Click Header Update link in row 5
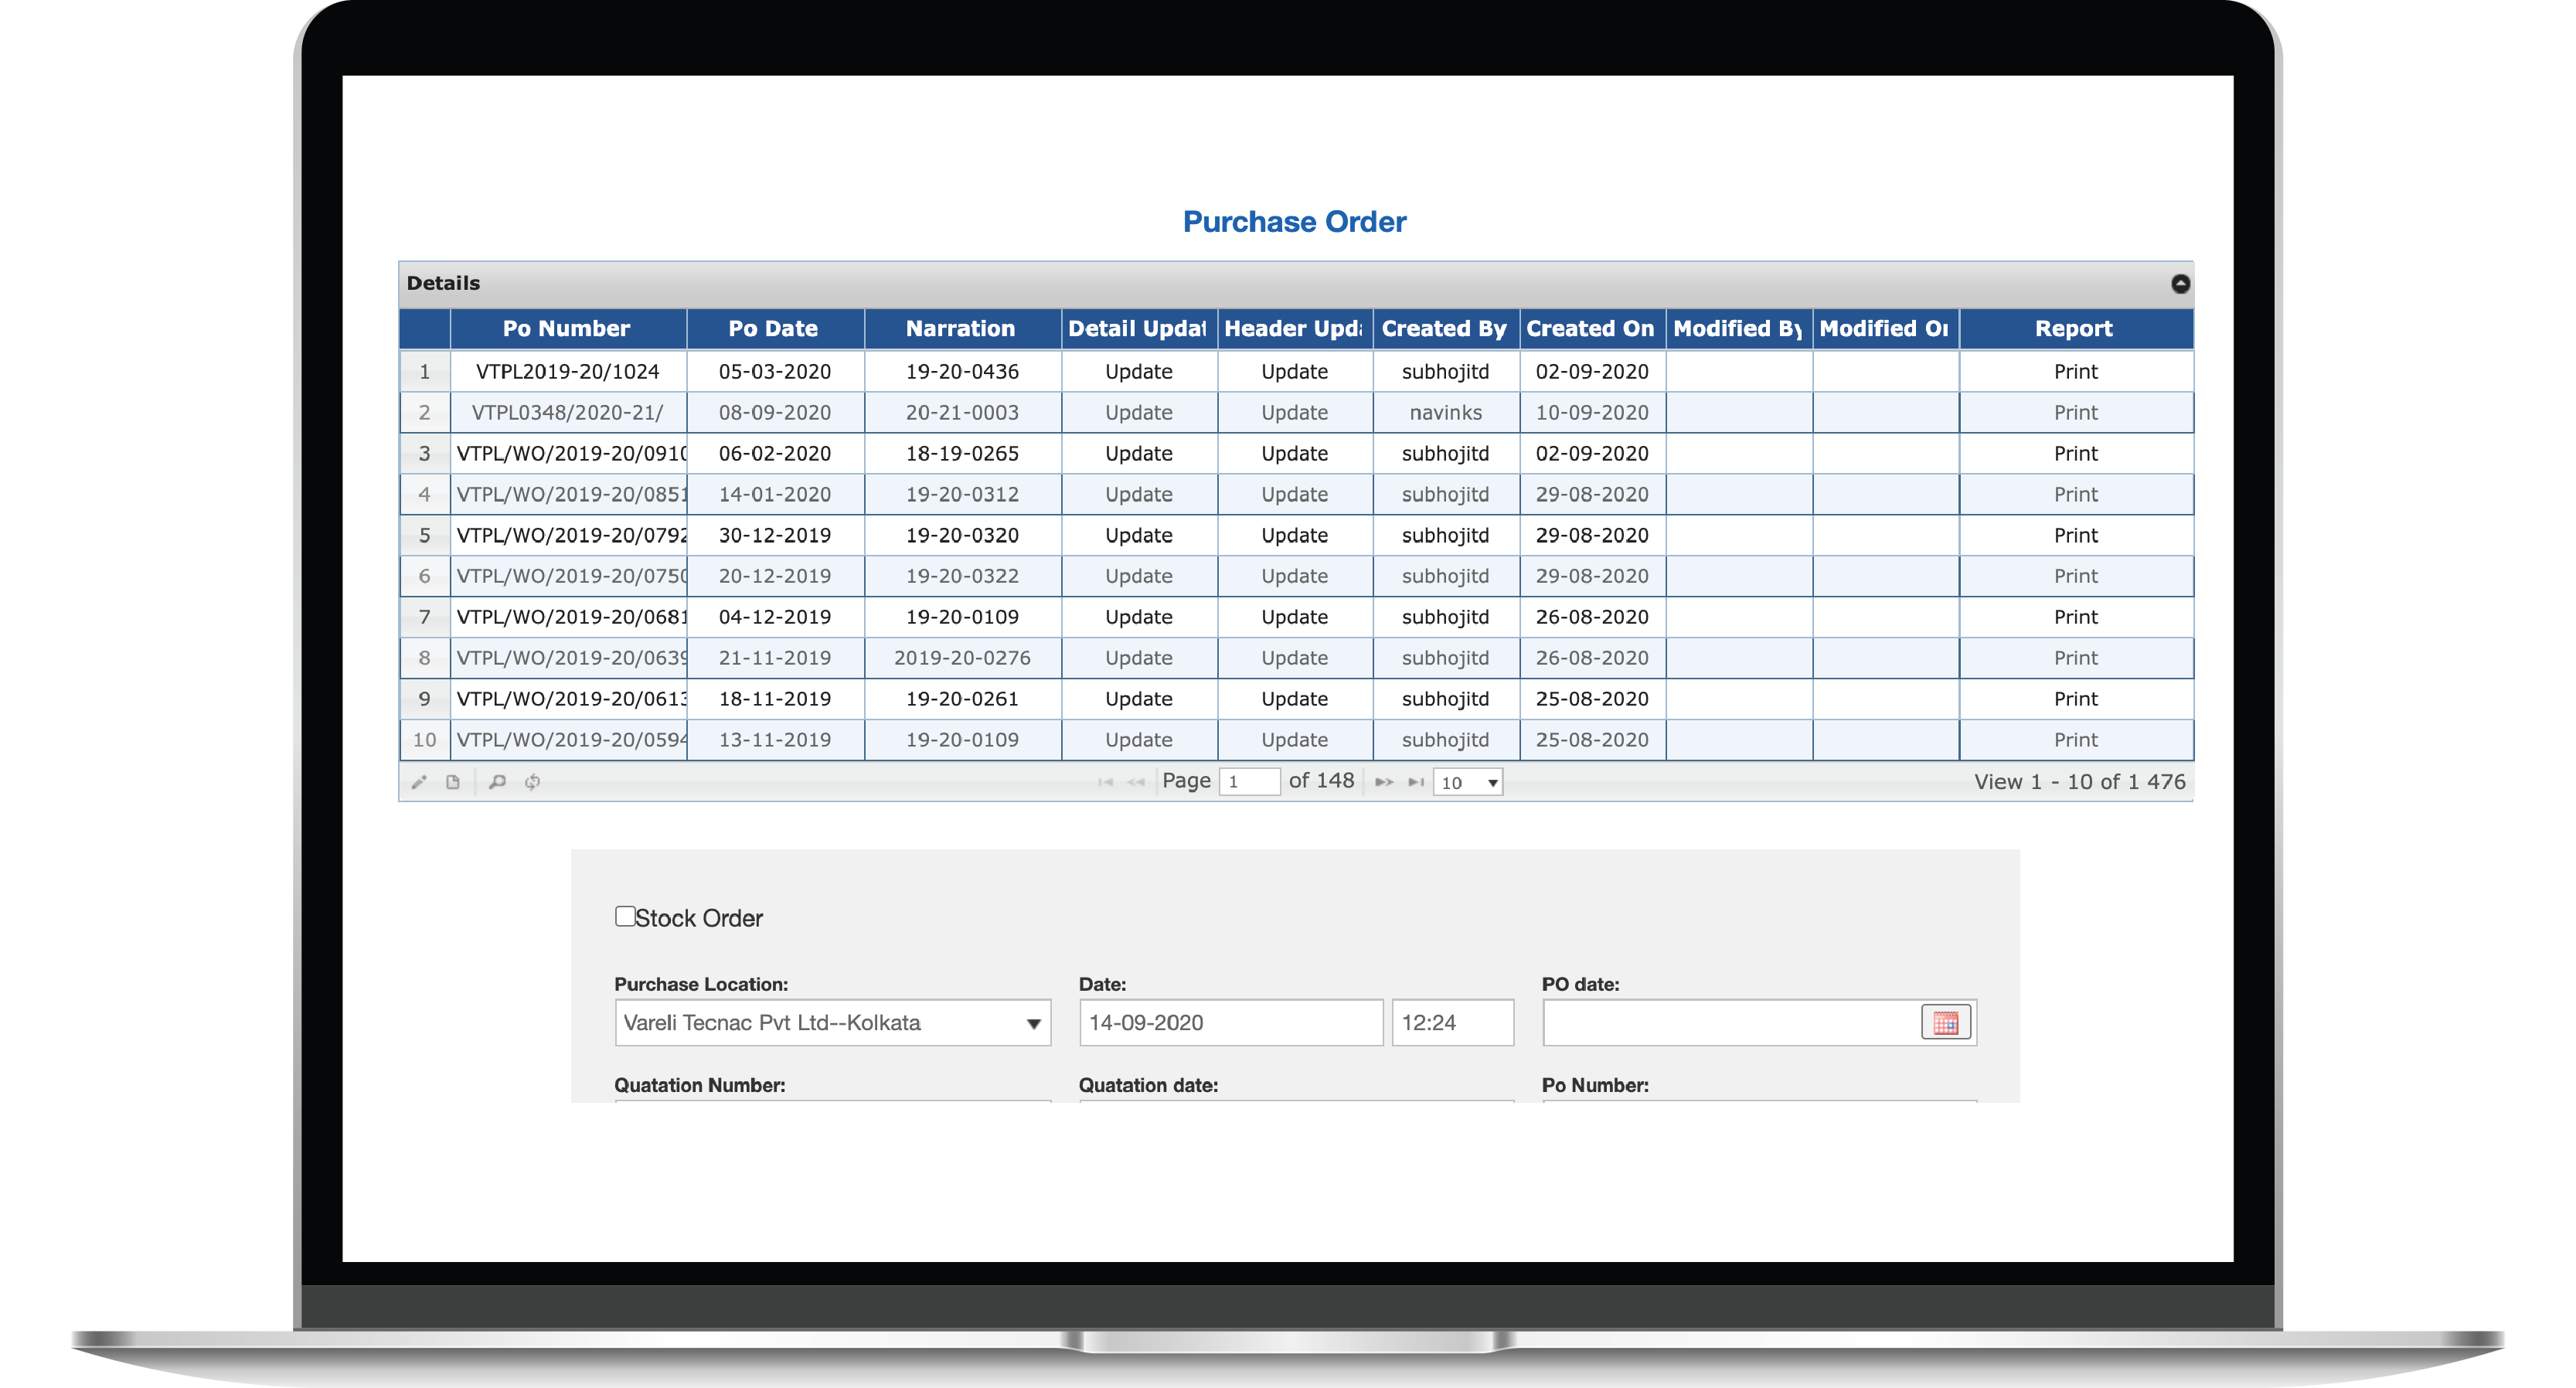The width and height of the screenshot is (2576, 1388). [x=1294, y=536]
